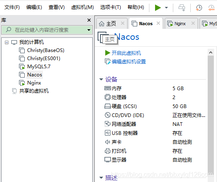Click the Nacos VM icon in tree
The width and height of the screenshot is (217, 182).
[22, 75]
